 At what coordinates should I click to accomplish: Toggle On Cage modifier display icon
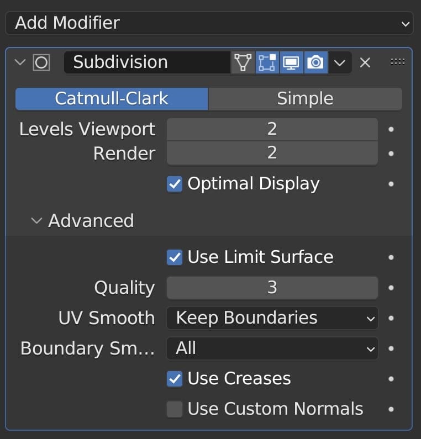(x=242, y=62)
